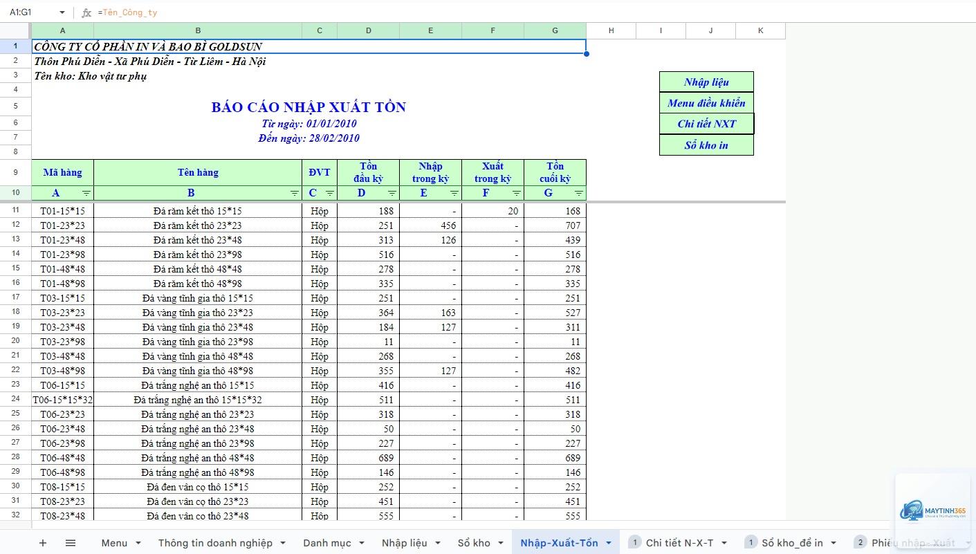Go to the Nhập liệu sheet tab
Viewport: 976px width, 554px height.
pos(404,543)
